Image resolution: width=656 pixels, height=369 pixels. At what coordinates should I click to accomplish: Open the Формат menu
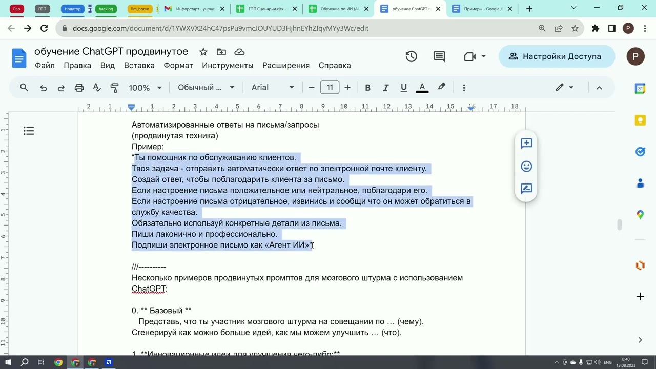coord(178,65)
